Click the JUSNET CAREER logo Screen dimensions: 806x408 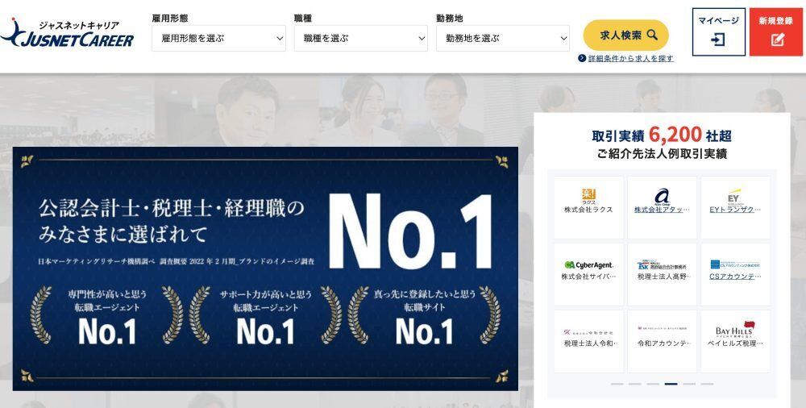click(x=68, y=33)
